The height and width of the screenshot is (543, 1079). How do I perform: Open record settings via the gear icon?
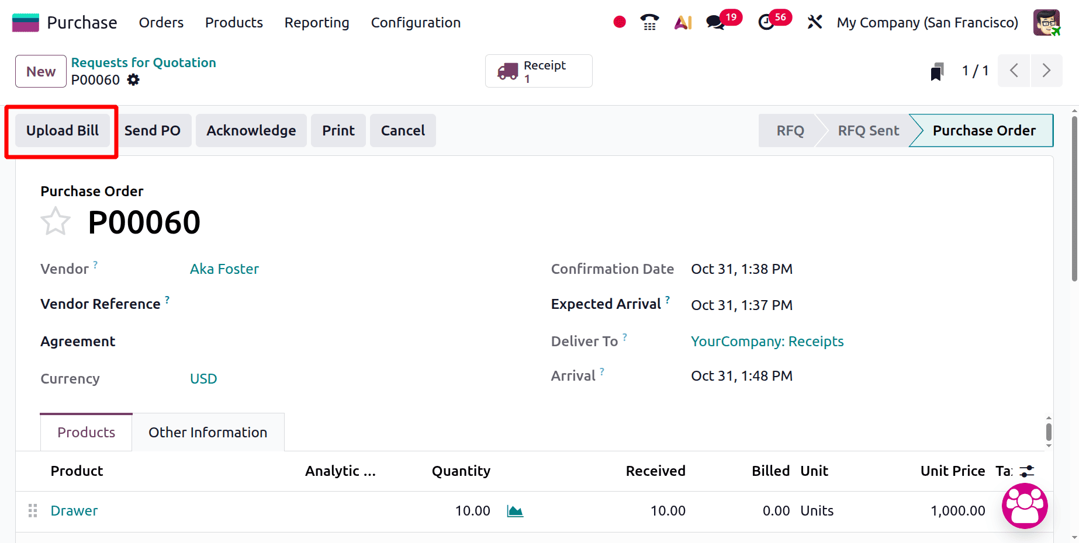(x=133, y=80)
